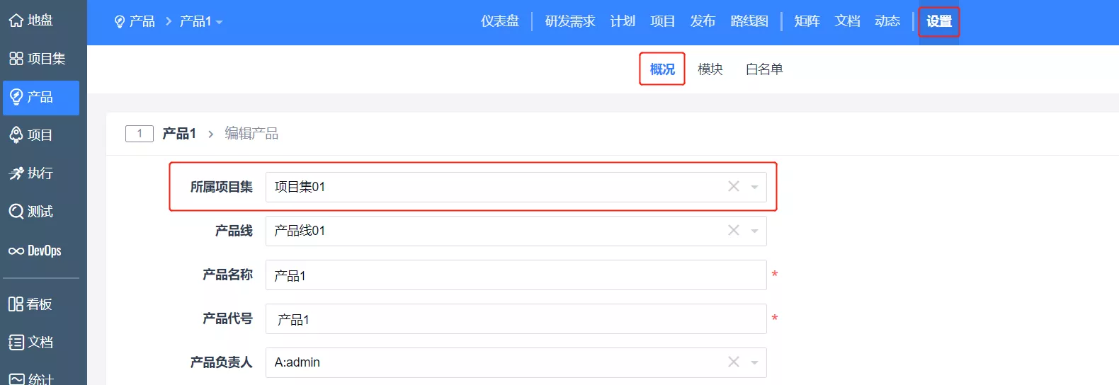Open the 产品1 switcher dropdown in header

(x=201, y=22)
